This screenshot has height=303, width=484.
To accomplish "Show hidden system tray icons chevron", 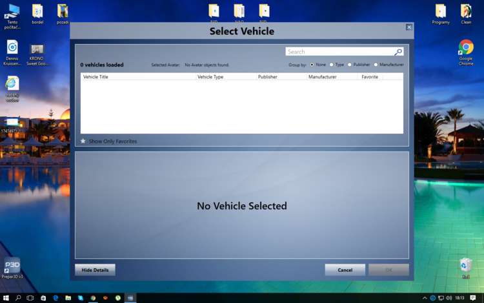I will [x=425, y=298].
